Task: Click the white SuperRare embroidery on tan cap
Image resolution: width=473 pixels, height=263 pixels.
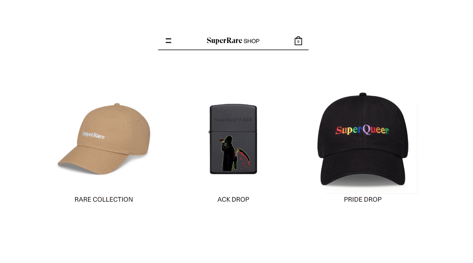Action: pyautogui.click(x=93, y=135)
